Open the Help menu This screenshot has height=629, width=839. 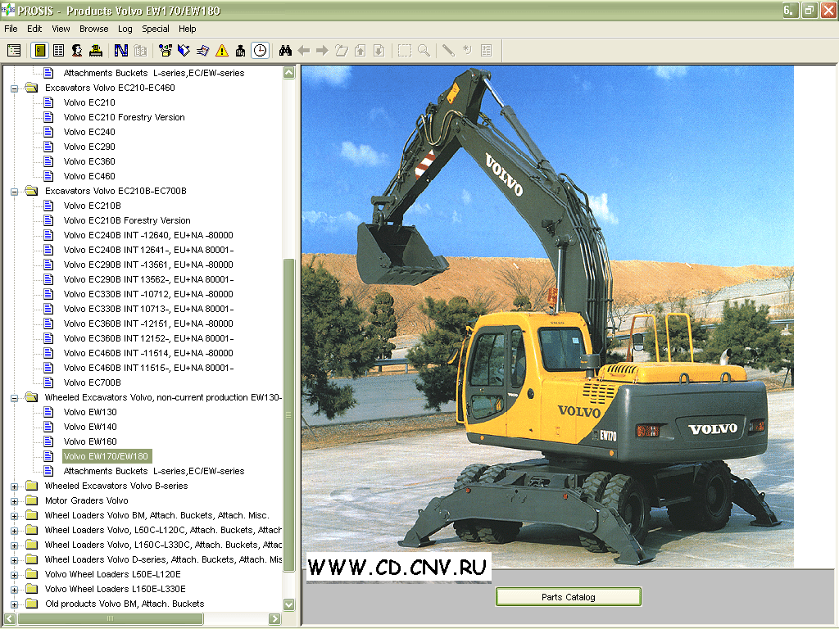(x=188, y=29)
